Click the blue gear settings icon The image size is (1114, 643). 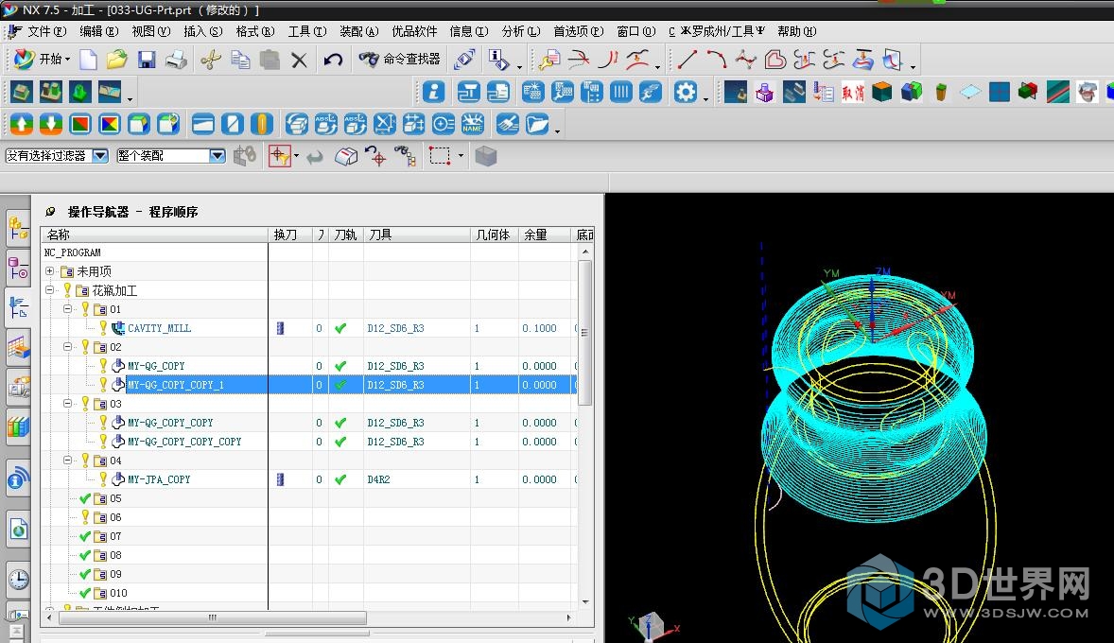pos(685,93)
